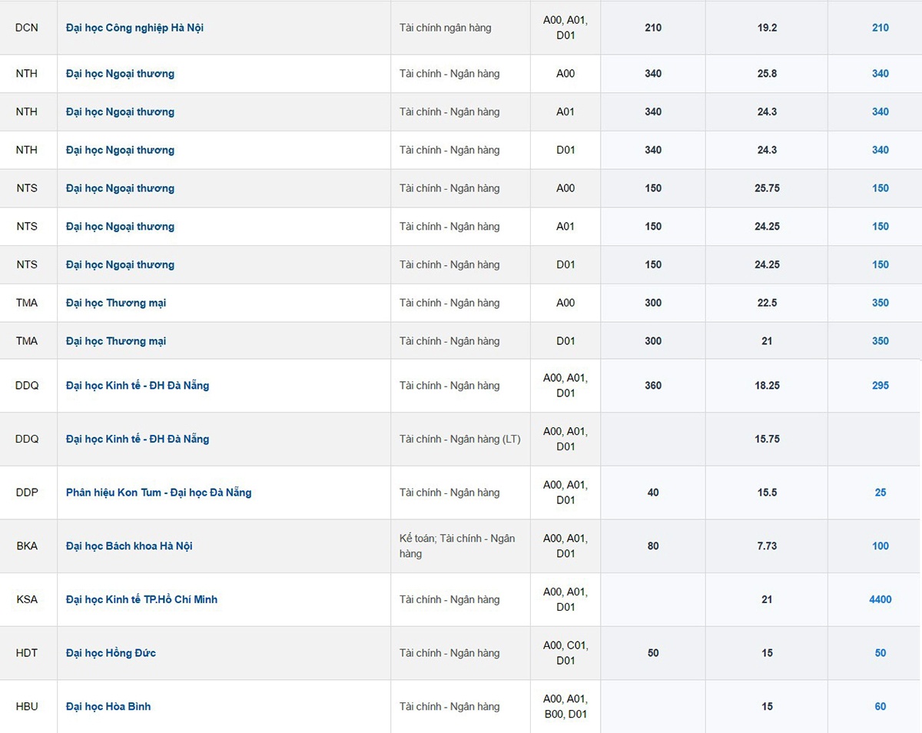This screenshot has height=733, width=922.
Task: Open the Đại học Hòa Bình link
Action: [108, 706]
